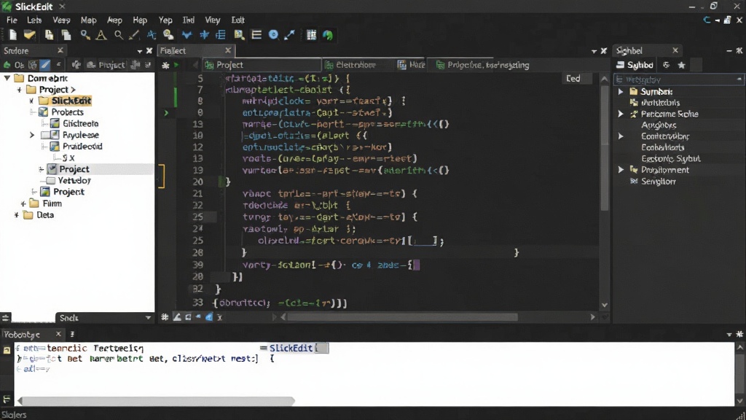Select the Probects item in the tree
Screen dimensions: 746x420
pos(68,112)
